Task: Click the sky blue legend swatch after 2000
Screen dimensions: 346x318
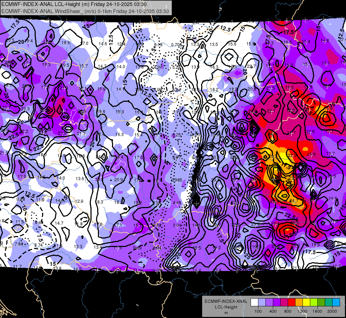Action: tap(336, 302)
